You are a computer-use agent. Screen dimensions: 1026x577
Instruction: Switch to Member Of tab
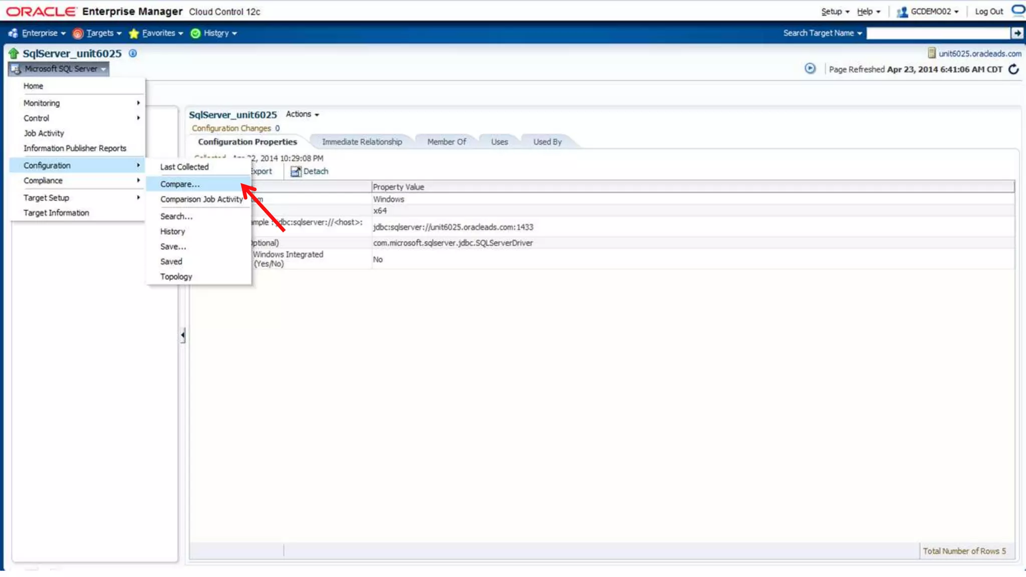click(x=446, y=142)
